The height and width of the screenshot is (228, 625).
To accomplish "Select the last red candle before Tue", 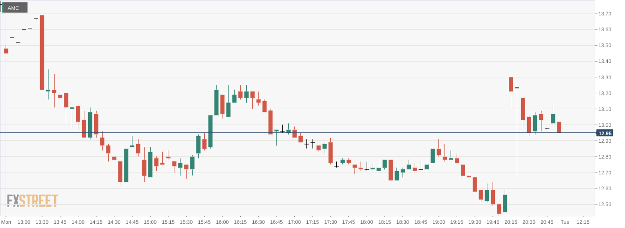I will (559, 127).
